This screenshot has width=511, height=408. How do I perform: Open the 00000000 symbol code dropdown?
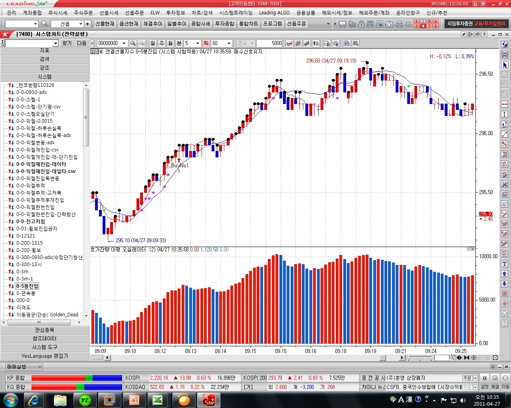coord(124,43)
